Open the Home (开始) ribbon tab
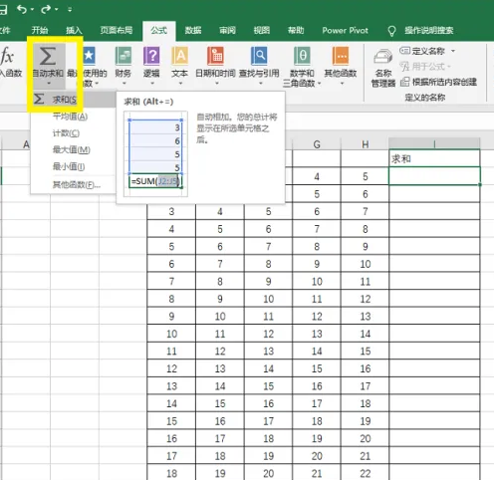 coord(40,31)
